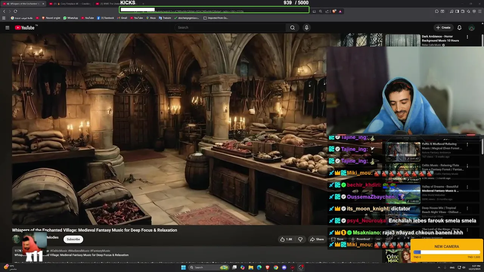484x272 pixels.
Task: Open more options for Deep House Mix video
Action: pyautogui.click(x=467, y=209)
